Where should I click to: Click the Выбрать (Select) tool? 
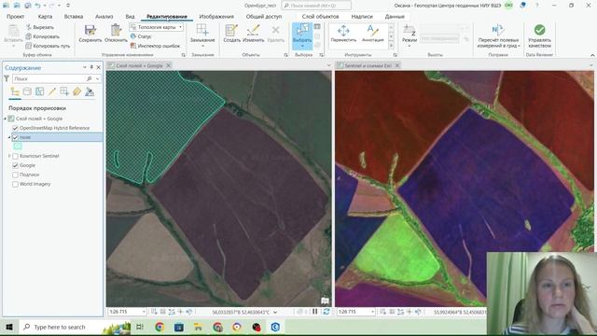302,35
